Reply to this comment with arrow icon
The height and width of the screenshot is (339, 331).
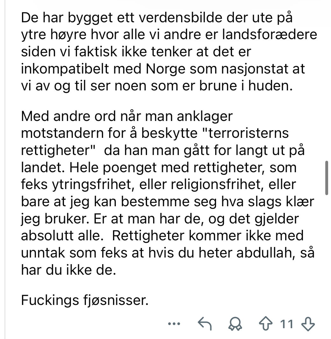tap(205, 324)
